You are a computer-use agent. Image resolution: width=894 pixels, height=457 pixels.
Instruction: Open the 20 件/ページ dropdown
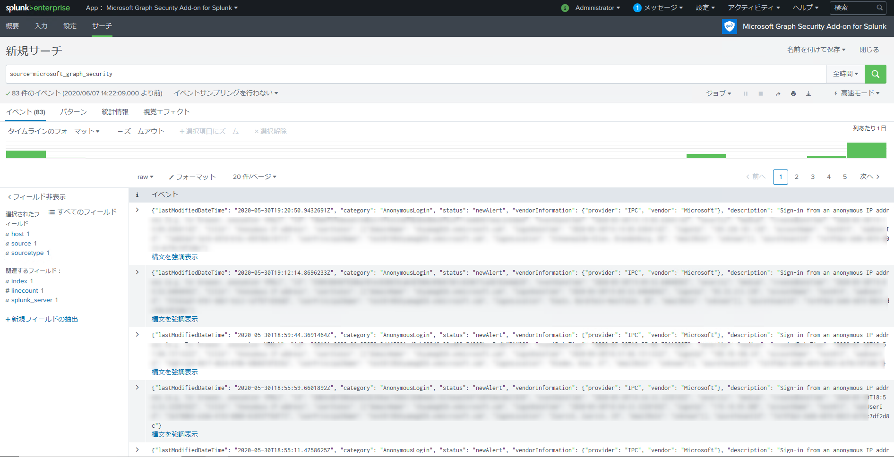255,177
